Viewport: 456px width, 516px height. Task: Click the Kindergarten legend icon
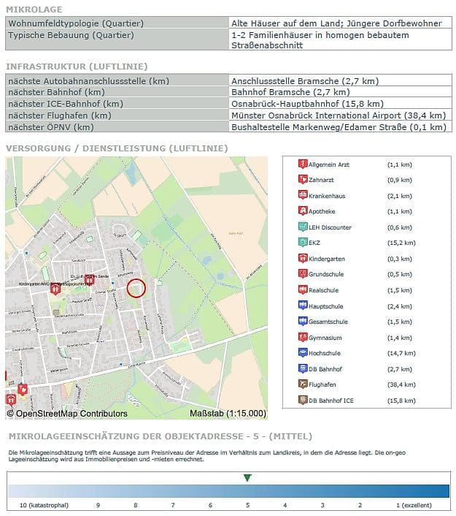pos(303,259)
